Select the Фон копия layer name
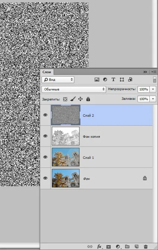 [x=91, y=137]
